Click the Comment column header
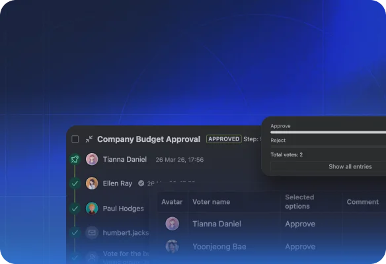The height and width of the screenshot is (264, 386). click(x=363, y=202)
